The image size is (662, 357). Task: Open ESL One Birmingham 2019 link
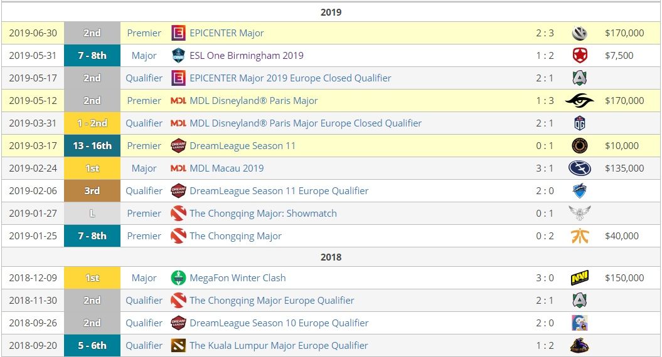point(247,55)
